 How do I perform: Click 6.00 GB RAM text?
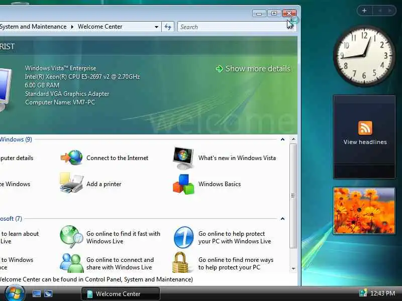[42, 85]
